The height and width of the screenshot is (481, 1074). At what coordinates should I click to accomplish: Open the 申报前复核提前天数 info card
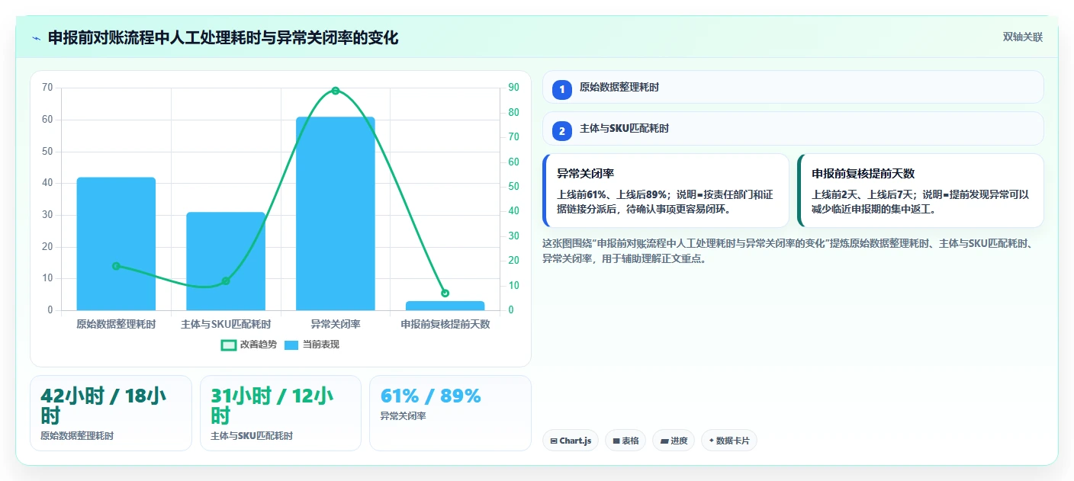(920, 191)
